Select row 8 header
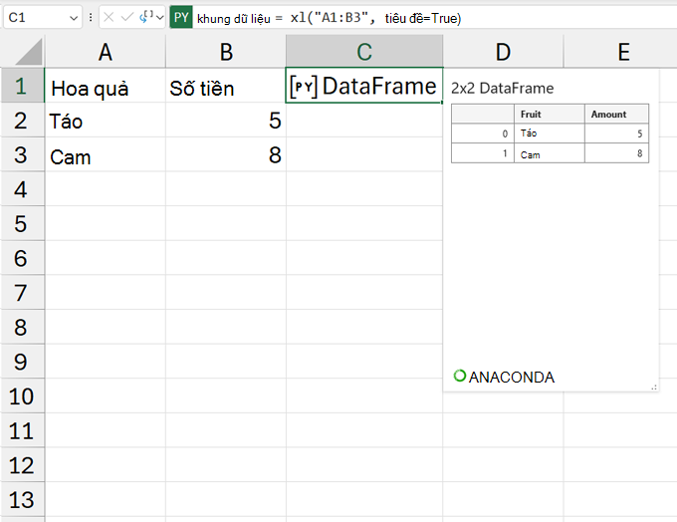677x522 pixels. 22,327
